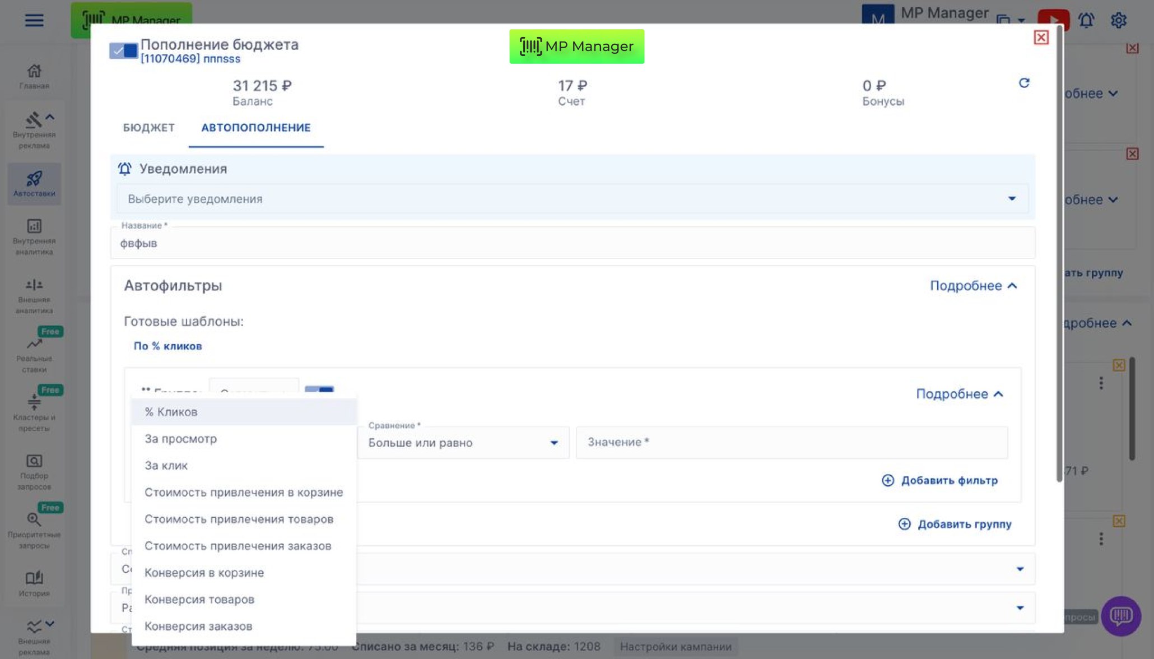Select Конверсия в корзине option

pos(204,573)
